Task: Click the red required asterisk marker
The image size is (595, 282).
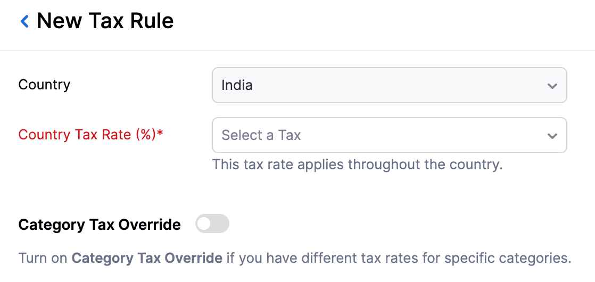Action: (160, 134)
